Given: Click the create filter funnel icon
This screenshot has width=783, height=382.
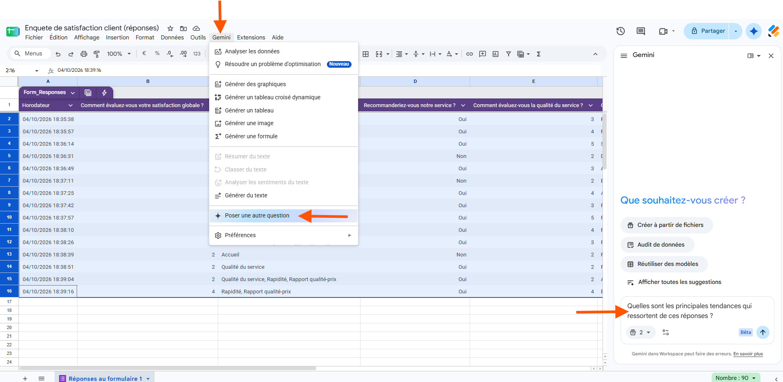Looking at the screenshot, I should pyautogui.click(x=509, y=54).
